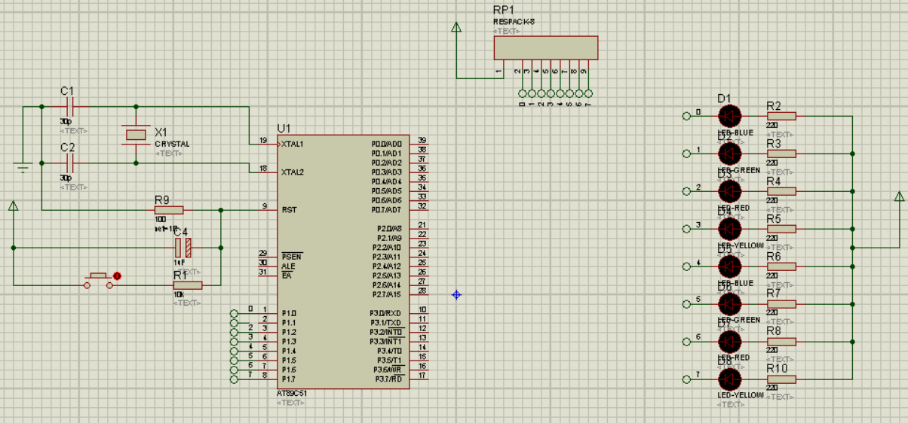
Task: Select capacitor C1 symbol
Action: tap(69, 107)
